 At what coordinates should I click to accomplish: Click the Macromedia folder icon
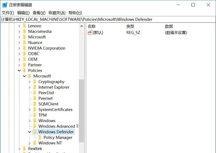pyautogui.click(x=24, y=31)
